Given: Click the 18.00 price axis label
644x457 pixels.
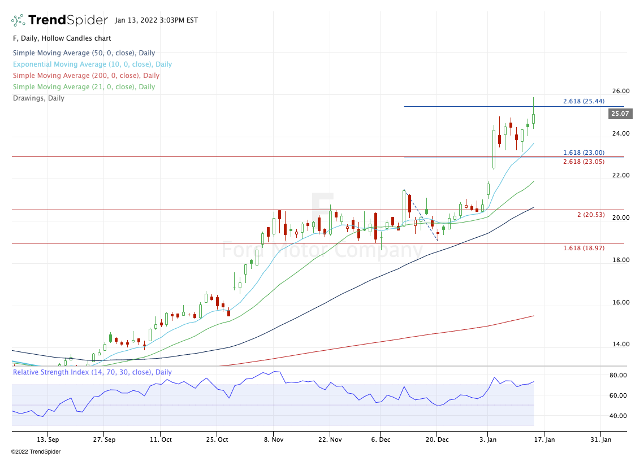Looking at the screenshot, I should [621, 260].
